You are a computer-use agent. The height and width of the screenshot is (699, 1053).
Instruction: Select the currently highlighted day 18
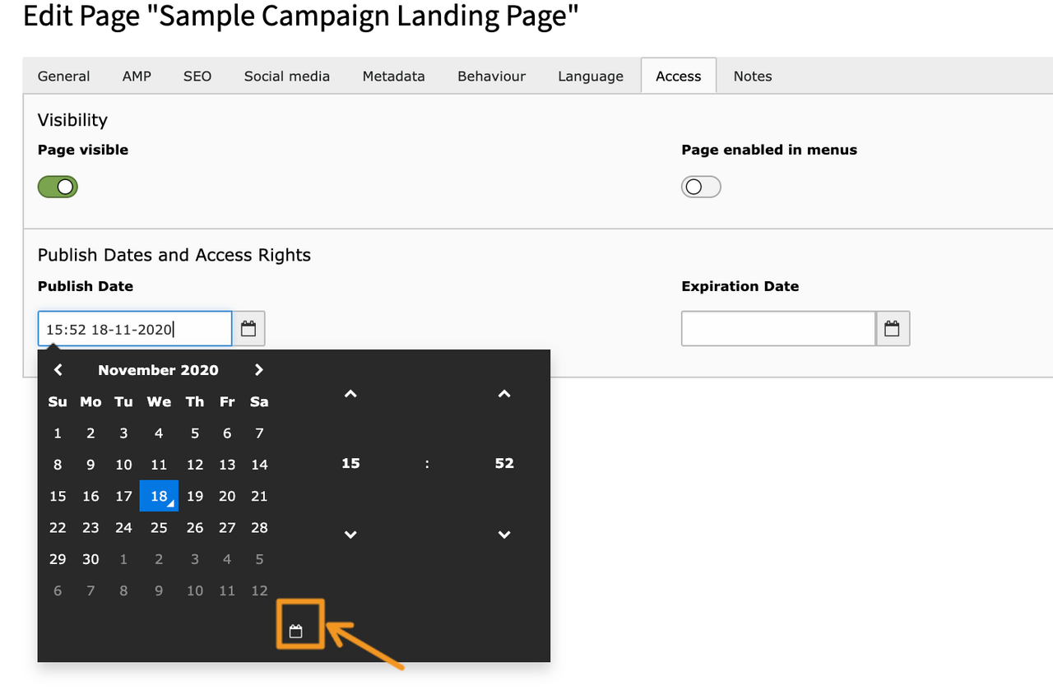click(159, 496)
